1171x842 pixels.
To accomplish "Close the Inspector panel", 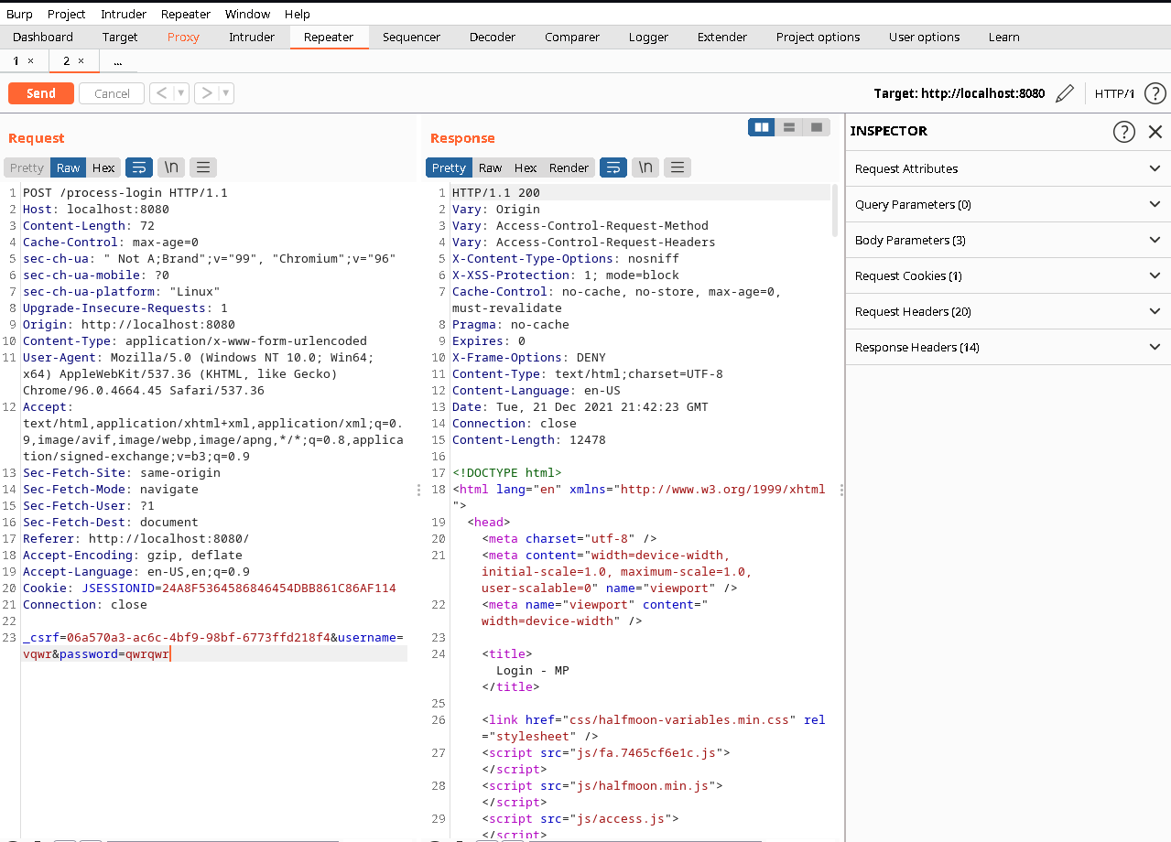I will [1155, 132].
